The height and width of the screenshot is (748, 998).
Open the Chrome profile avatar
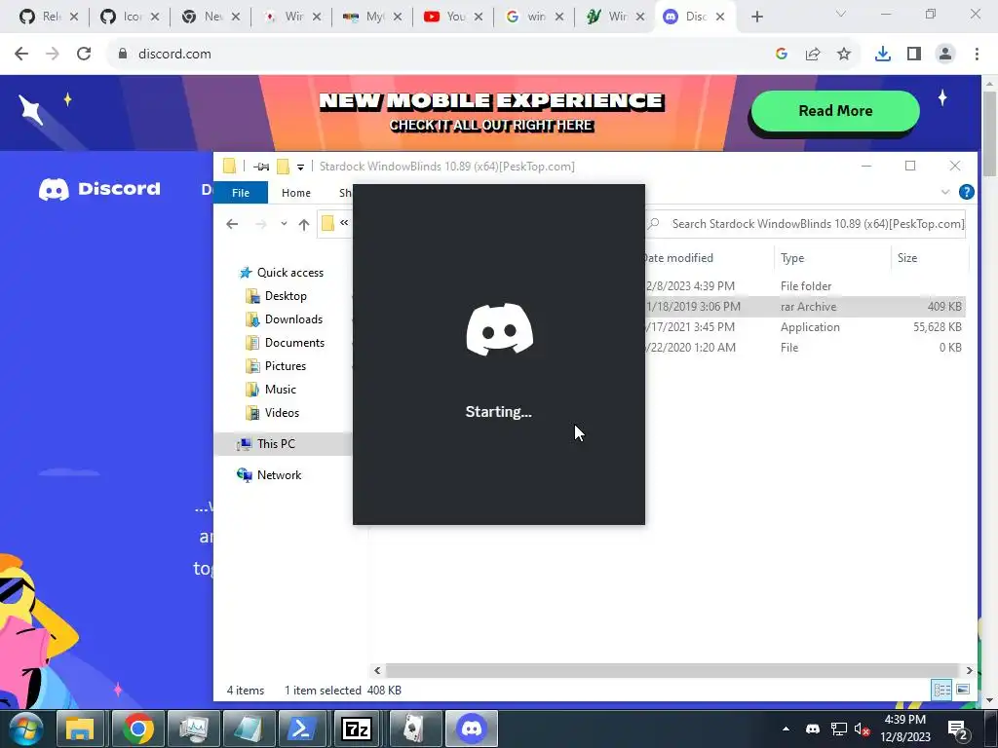[945, 55]
